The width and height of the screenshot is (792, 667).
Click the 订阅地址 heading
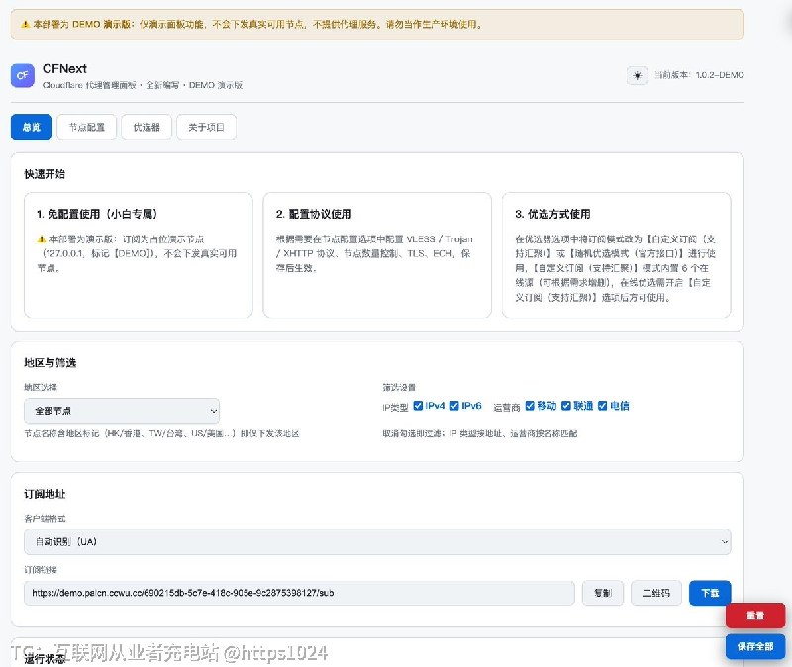point(45,494)
